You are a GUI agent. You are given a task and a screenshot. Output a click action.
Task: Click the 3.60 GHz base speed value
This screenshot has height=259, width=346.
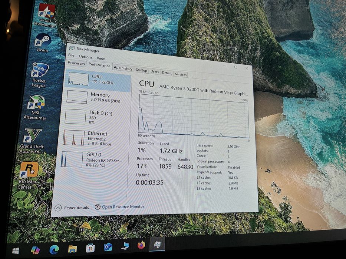233,147
